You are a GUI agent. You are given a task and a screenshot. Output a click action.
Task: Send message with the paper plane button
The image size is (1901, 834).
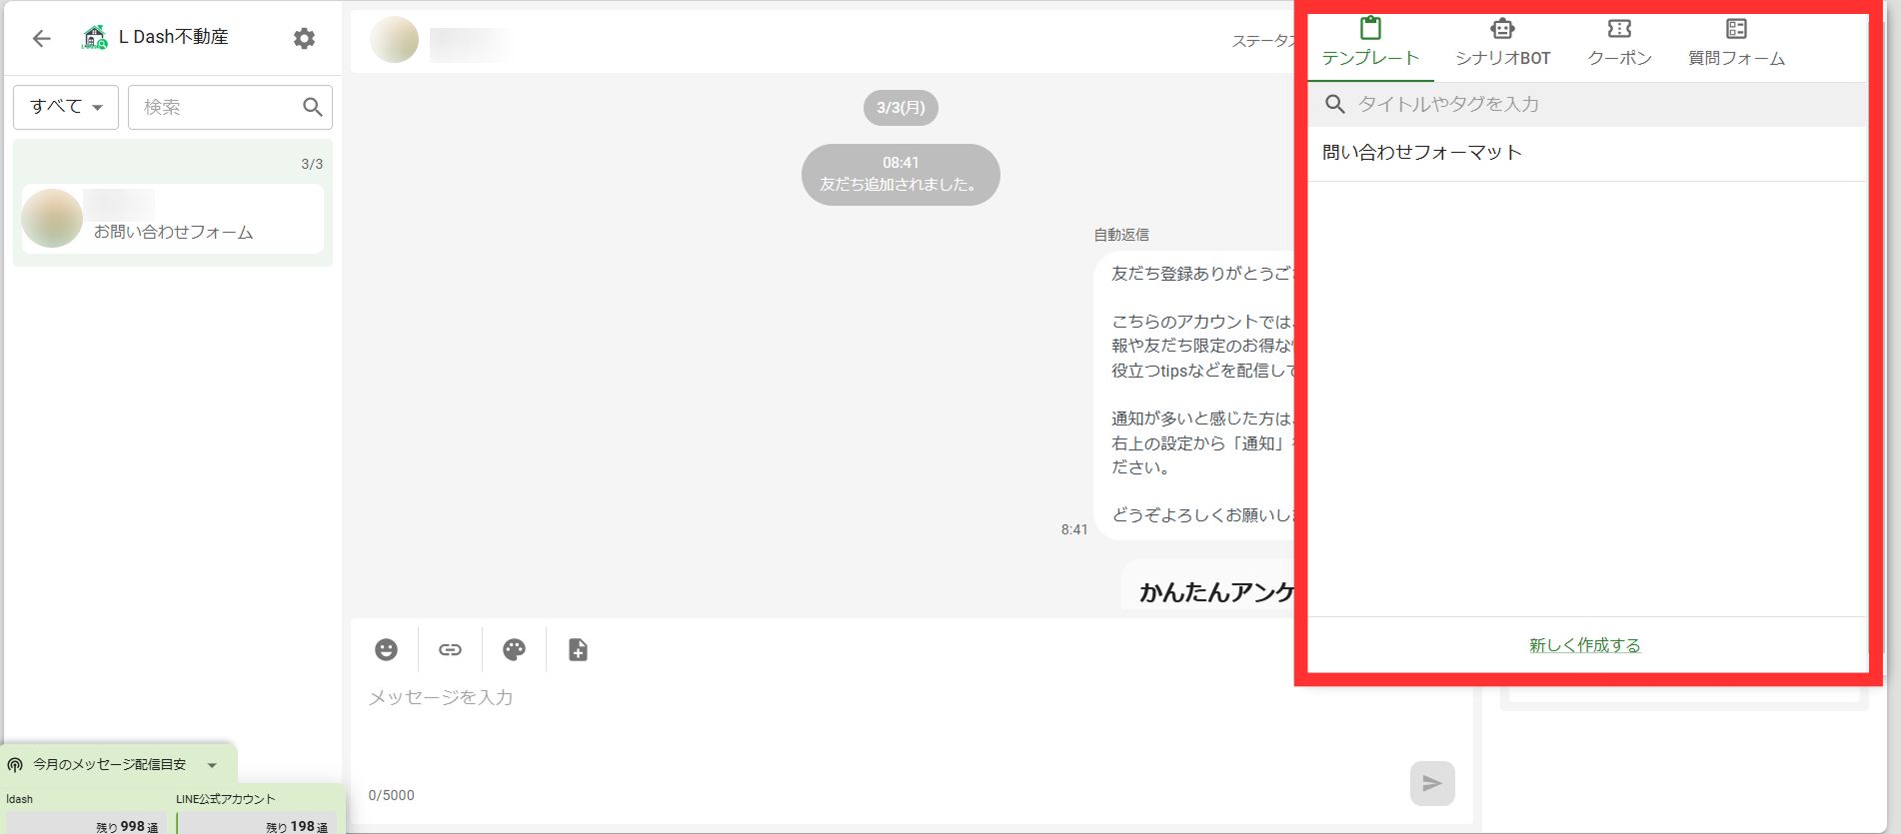(1432, 783)
